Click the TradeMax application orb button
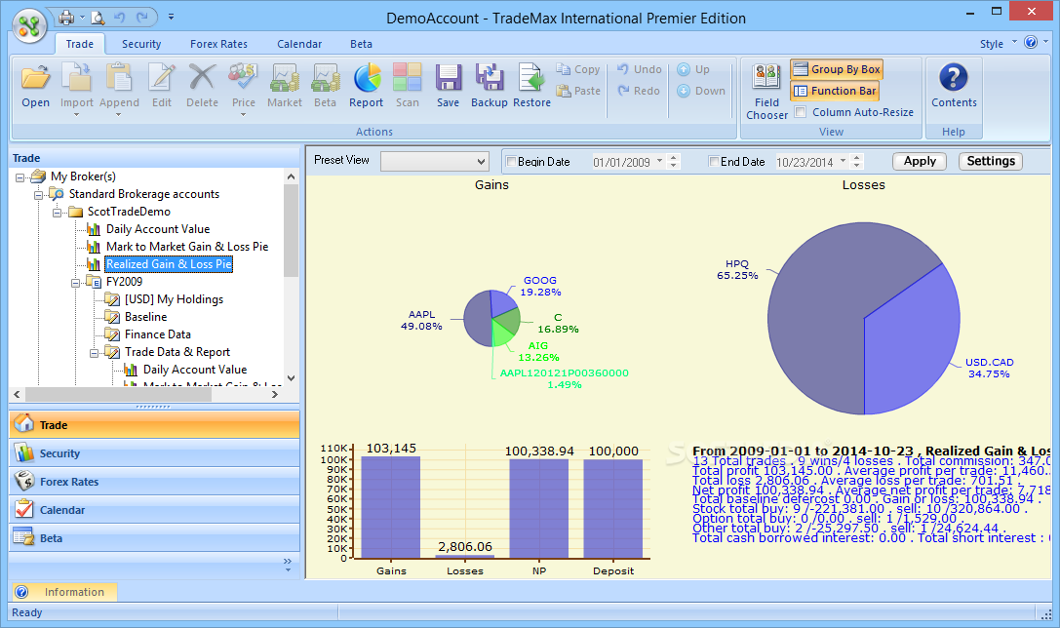 pyautogui.click(x=29, y=26)
